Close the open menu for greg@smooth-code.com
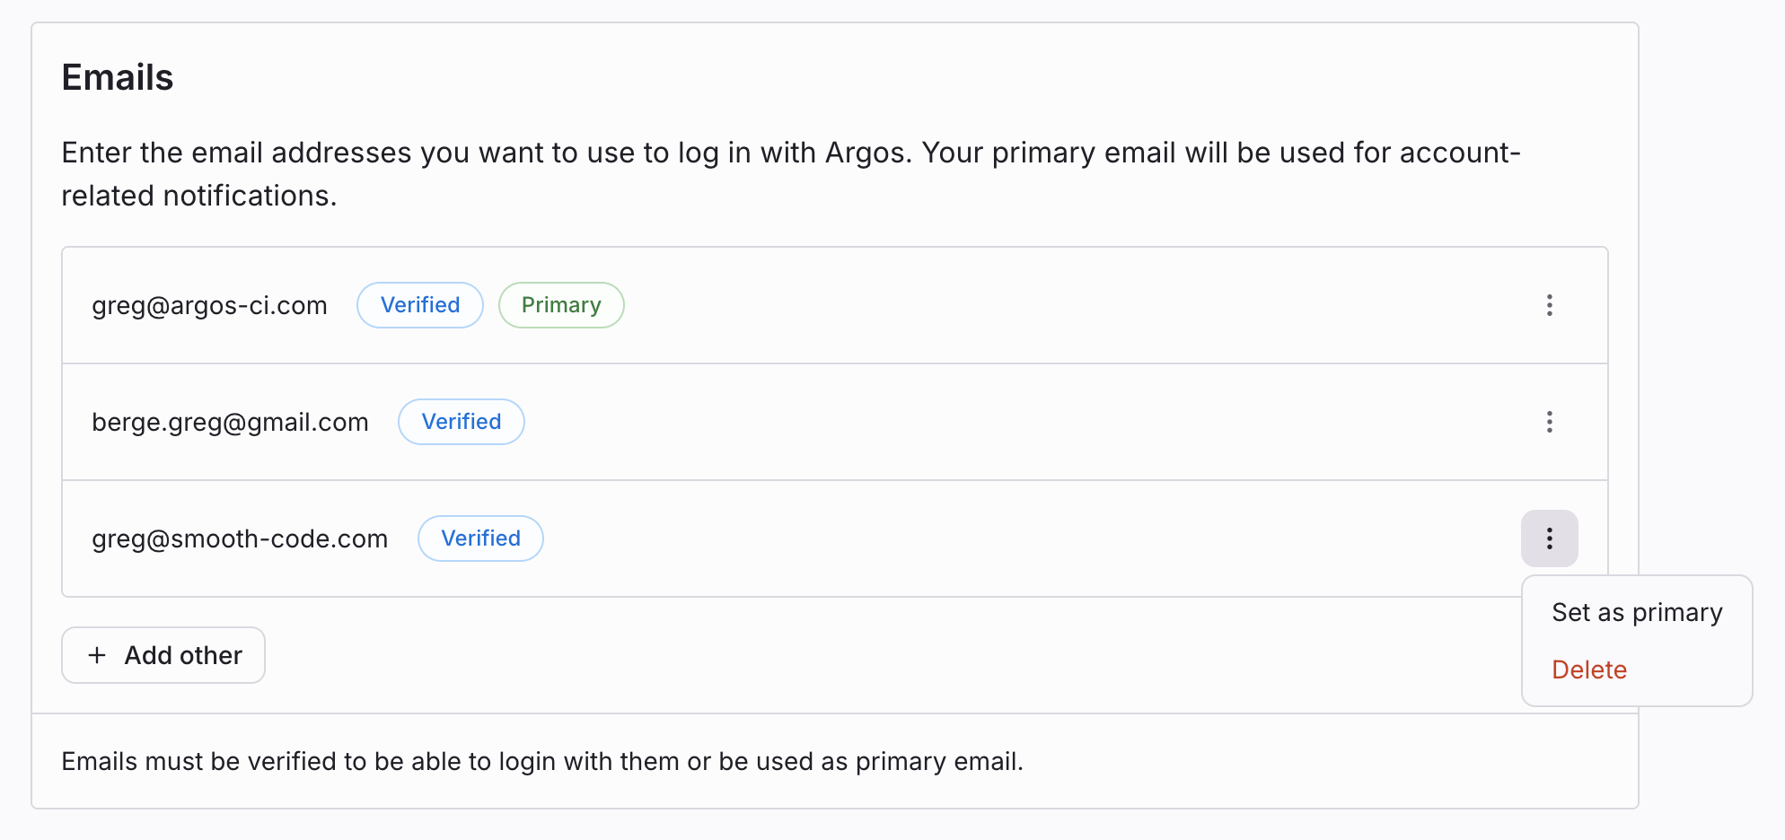The width and height of the screenshot is (1785, 840). [x=1550, y=538]
